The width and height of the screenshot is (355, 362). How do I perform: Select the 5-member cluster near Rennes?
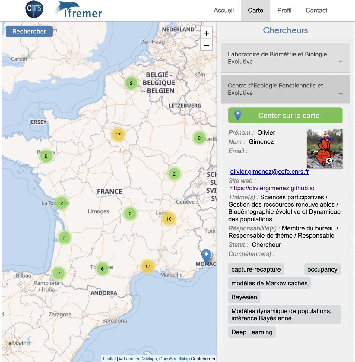click(46, 156)
